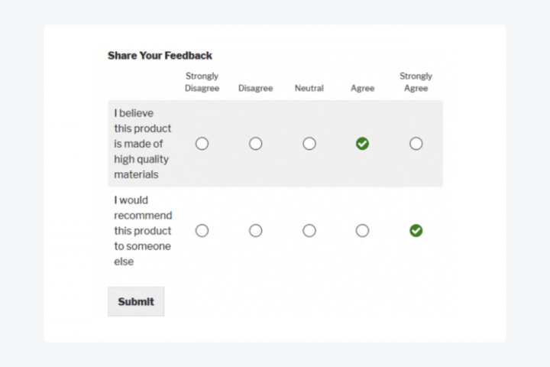The width and height of the screenshot is (550, 367).
Task: Click the high quality materials question text
Action: (x=142, y=144)
